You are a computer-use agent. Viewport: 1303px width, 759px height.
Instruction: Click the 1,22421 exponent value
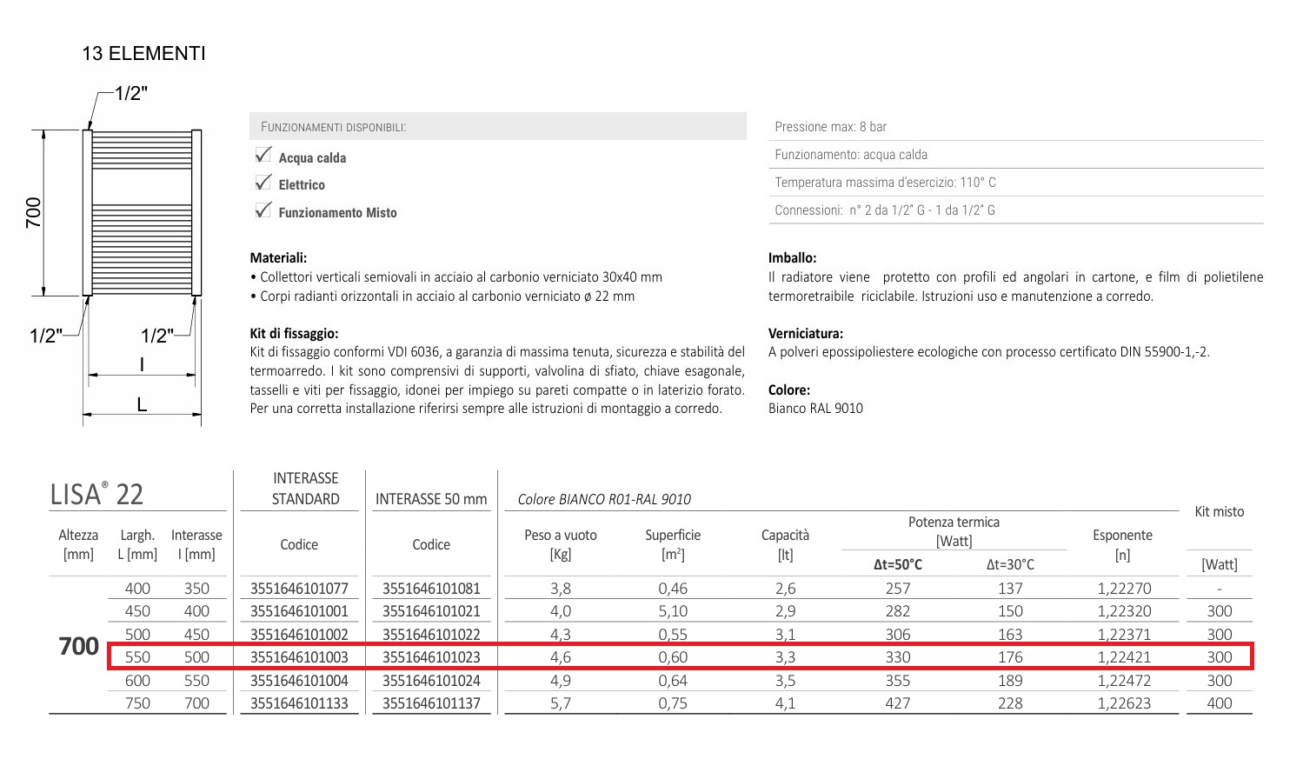1123,657
